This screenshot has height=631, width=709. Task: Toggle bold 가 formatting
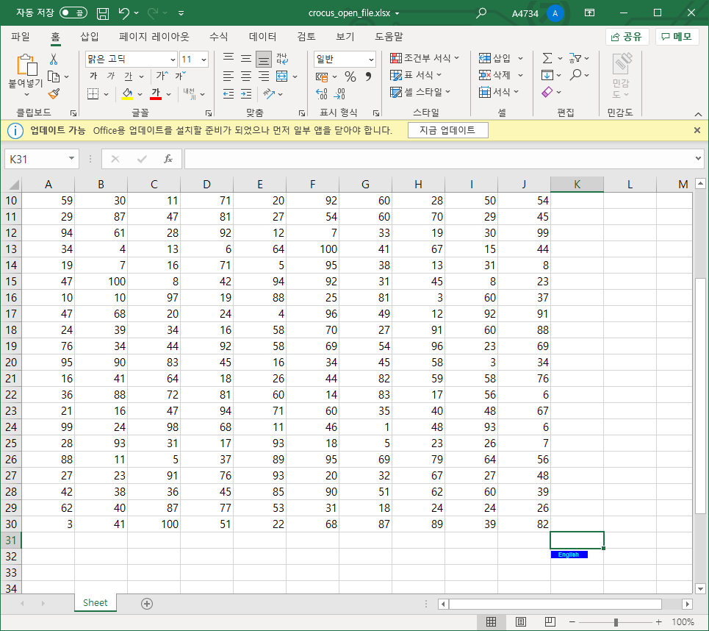[x=93, y=76]
